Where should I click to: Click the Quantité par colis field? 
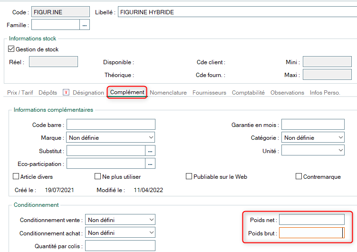tap(120, 246)
